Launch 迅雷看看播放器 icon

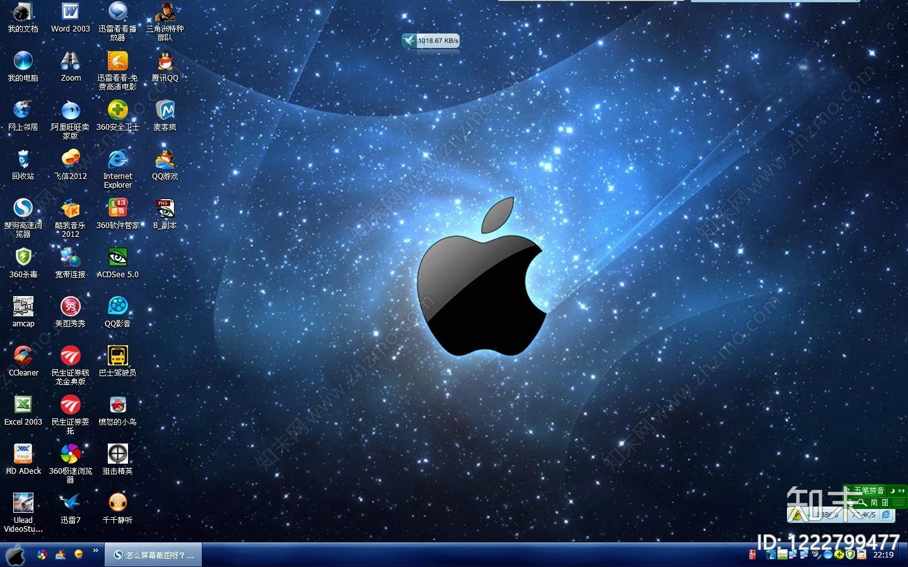117,21
